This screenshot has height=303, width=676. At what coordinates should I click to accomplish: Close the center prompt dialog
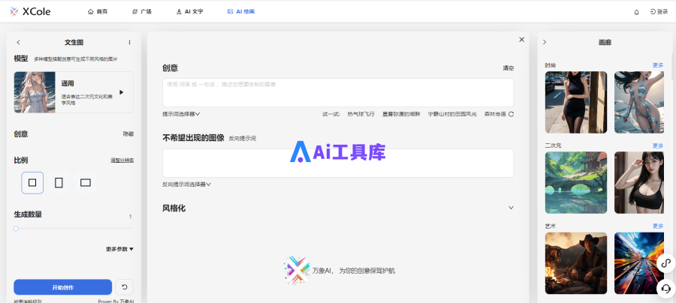point(522,40)
